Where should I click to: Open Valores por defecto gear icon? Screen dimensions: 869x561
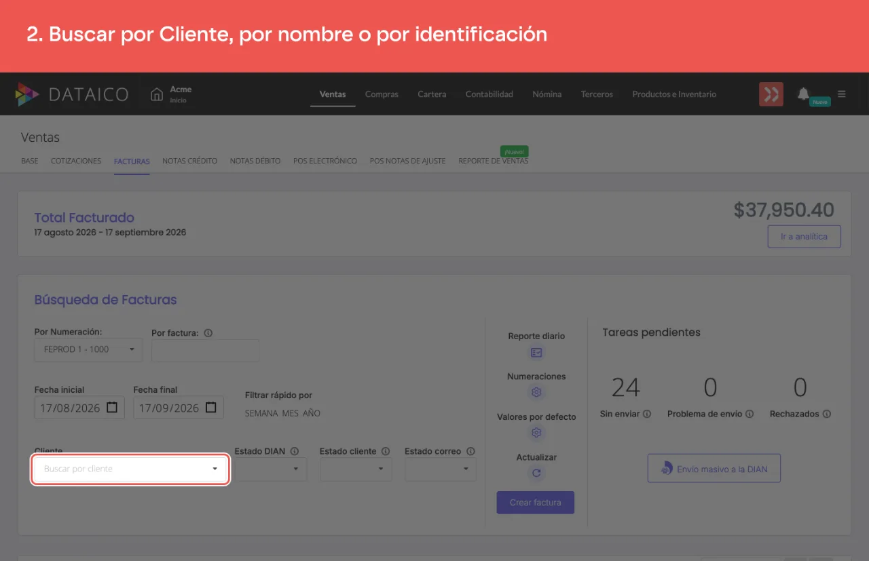tap(536, 433)
